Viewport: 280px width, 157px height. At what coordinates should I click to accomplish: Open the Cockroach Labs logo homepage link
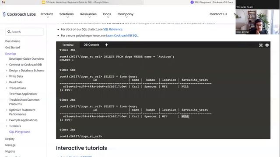tap(19, 14)
